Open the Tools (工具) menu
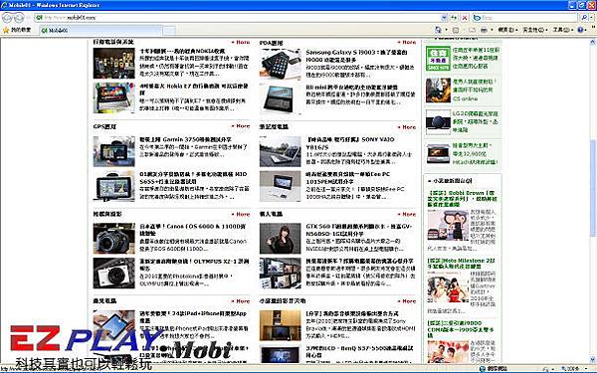Screen dimensions: 597x373 (562, 30)
